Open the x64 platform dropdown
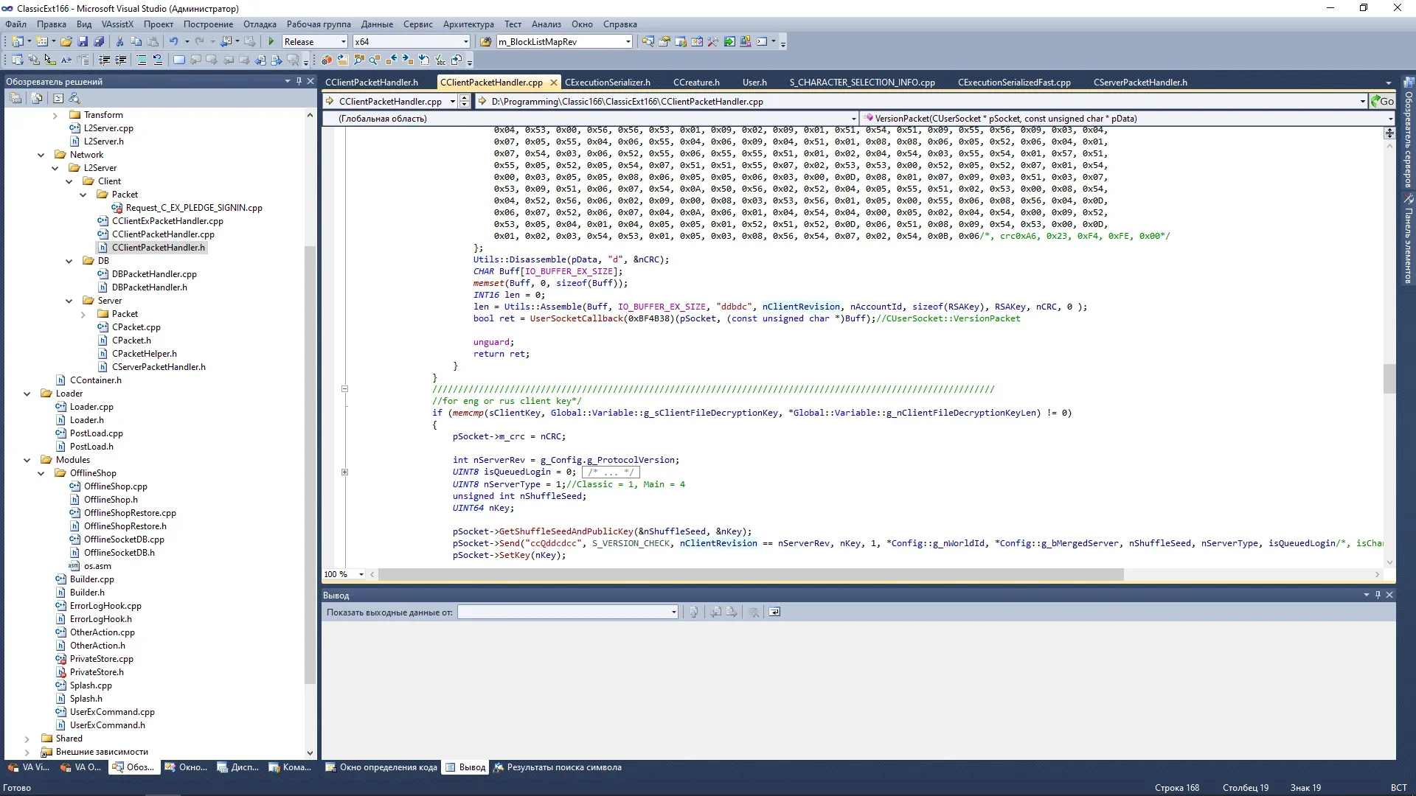Screen dimensions: 1416x796 pyautogui.click(x=412, y=42)
